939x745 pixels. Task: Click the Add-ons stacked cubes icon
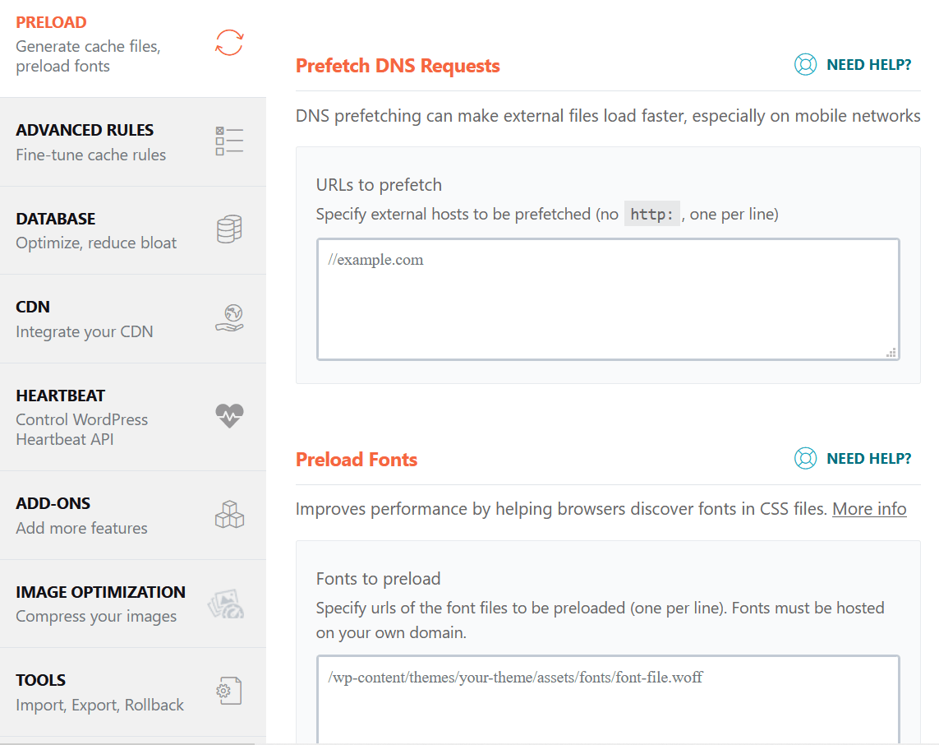(229, 515)
